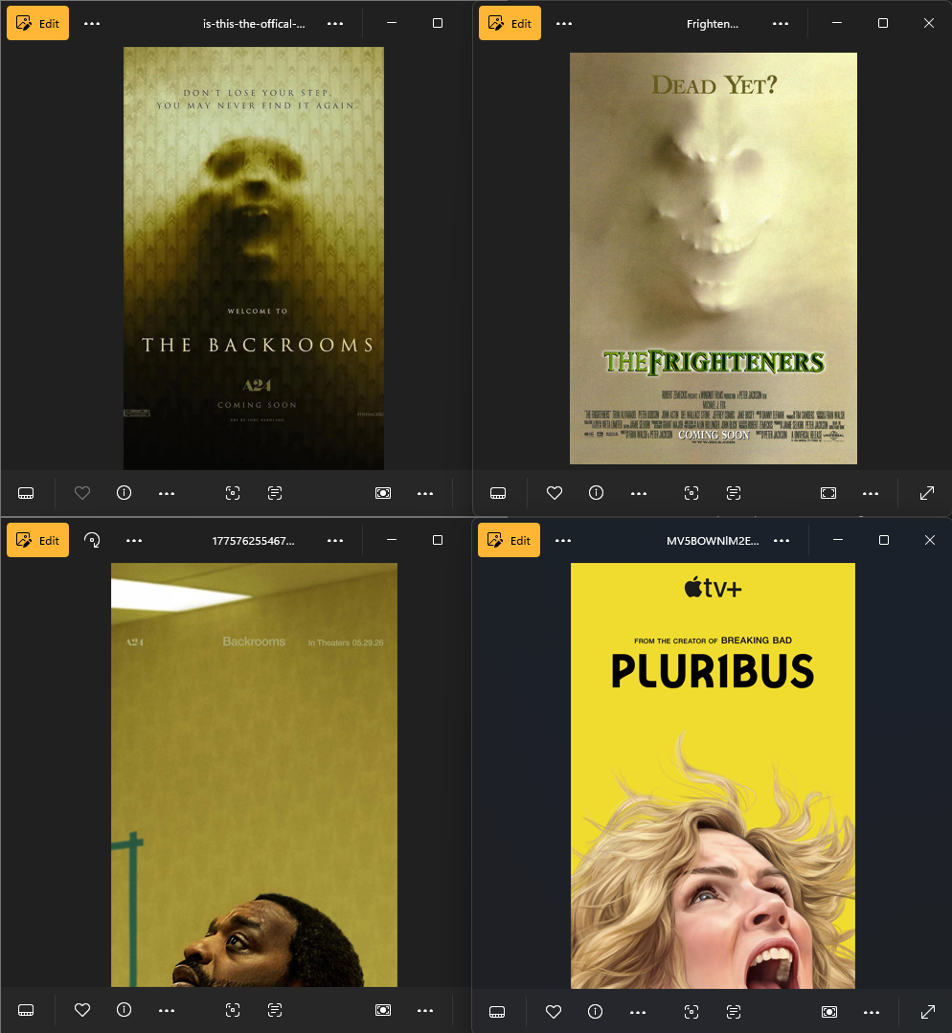Click Edit in the Frighteners window
The height and width of the screenshot is (1033, 952).
(510, 24)
